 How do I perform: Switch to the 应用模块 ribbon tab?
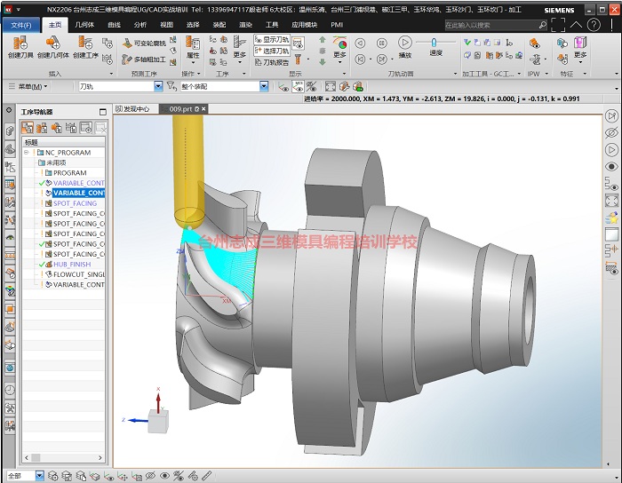[304, 25]
